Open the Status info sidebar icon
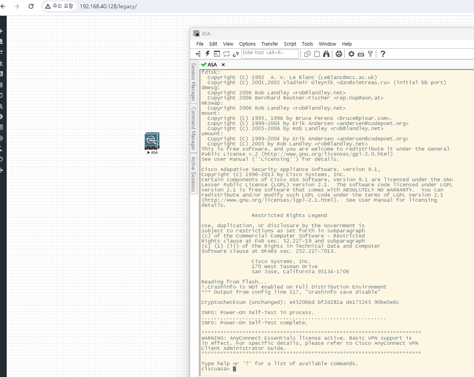 (1, 117)
